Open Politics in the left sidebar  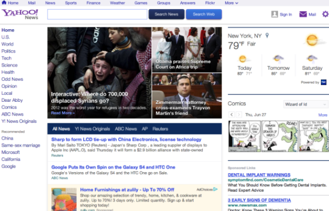point(9,51)
